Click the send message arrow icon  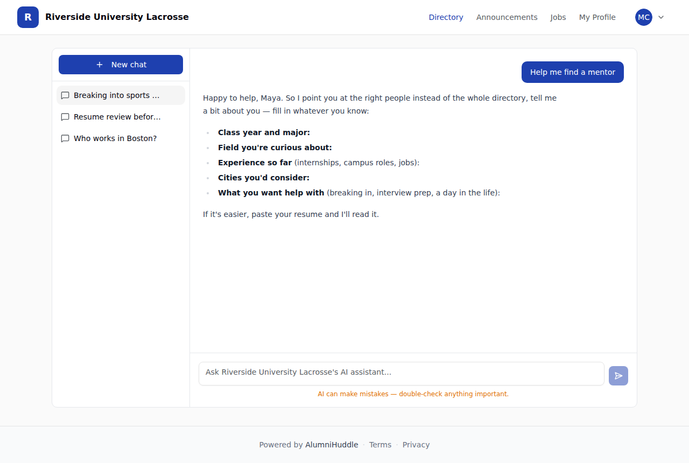pos(618,376)
